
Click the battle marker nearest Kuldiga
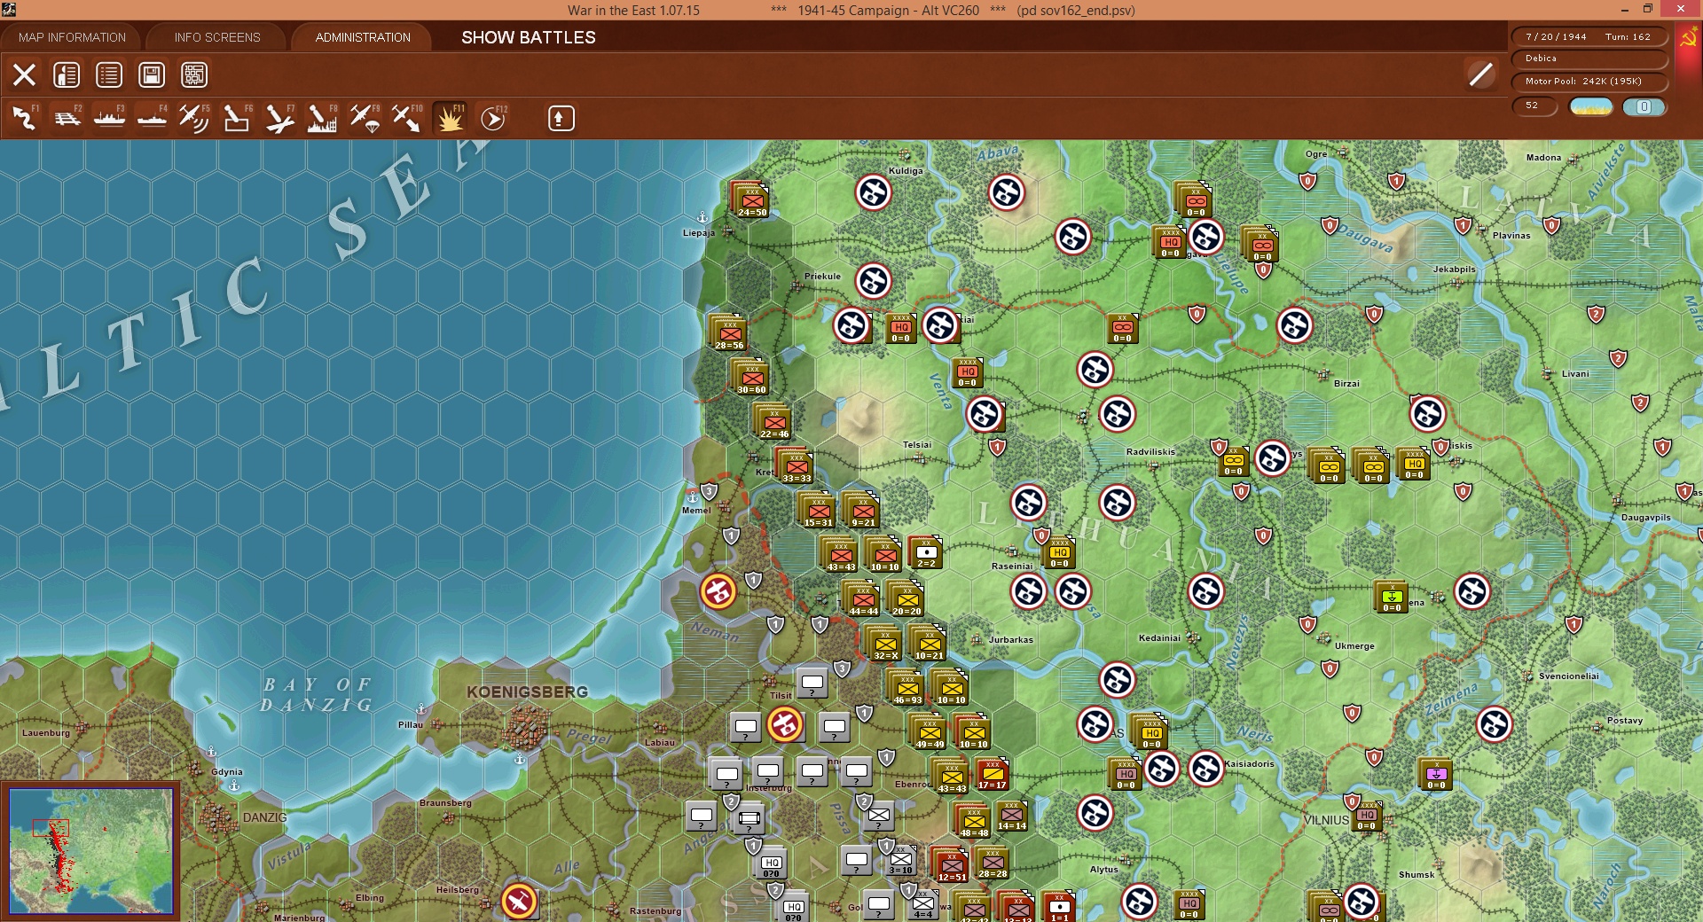[x=874, y=192]
